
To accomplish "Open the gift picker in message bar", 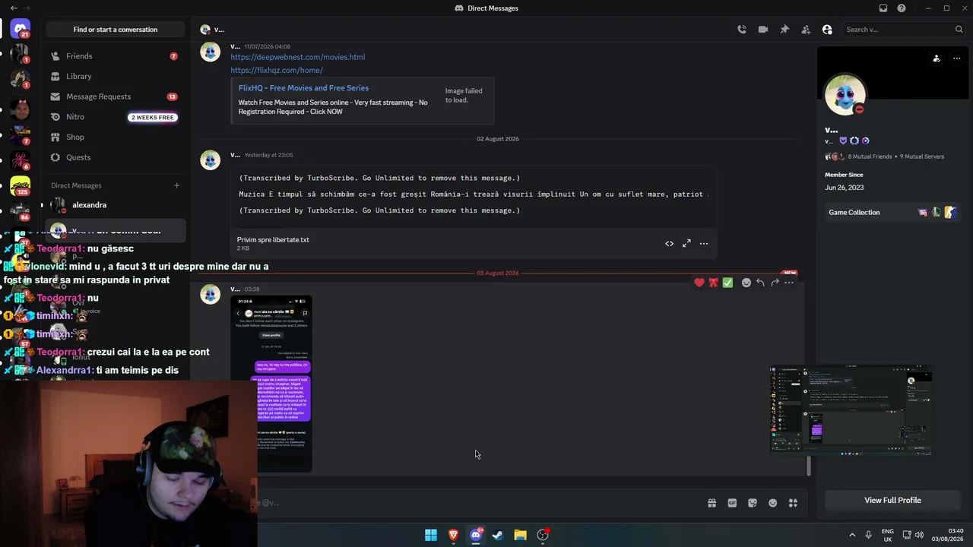I will tap(712, 503).
